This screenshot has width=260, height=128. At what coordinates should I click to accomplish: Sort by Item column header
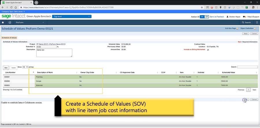pyautogui.click(x=182, y=72)
